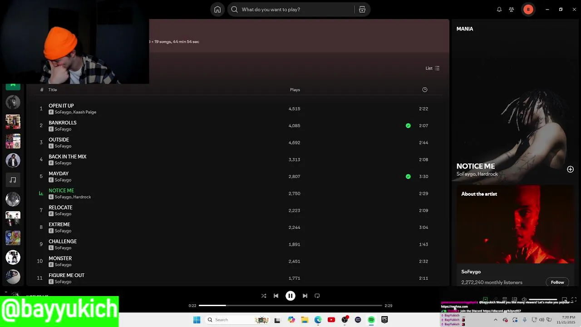Enter fullscreen via player bar corner icon
This screenshot has width=581, height=327.
pos(574,299)
